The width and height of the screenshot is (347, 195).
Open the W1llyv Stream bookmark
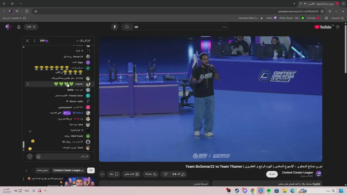tap(291, 18)
